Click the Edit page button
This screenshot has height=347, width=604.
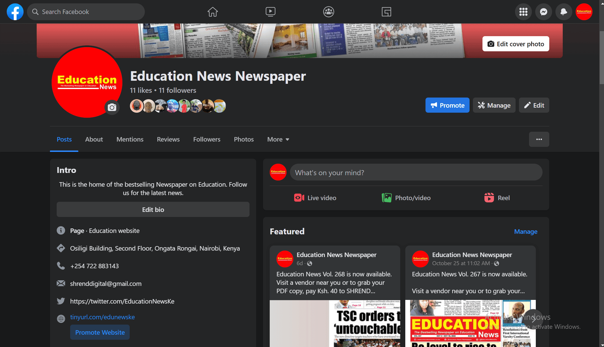coord(534,105)
